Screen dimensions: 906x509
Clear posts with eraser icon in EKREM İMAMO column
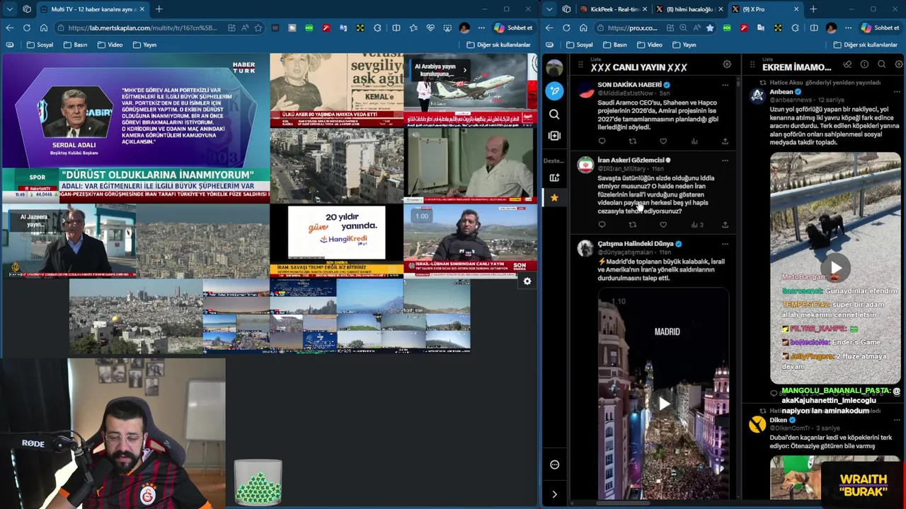pyautogui.click(x=847, y=64)
